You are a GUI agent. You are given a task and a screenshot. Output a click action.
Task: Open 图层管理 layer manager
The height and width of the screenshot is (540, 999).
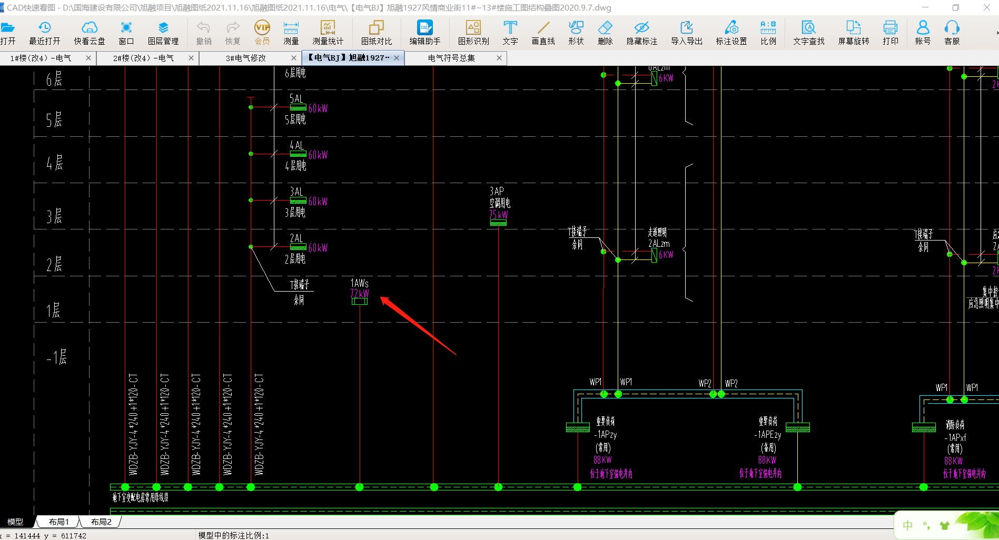pos(163,33)
